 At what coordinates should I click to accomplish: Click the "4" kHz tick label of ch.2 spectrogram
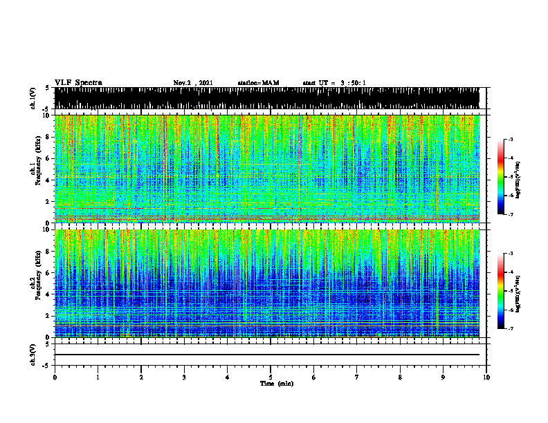pos(48,294)
